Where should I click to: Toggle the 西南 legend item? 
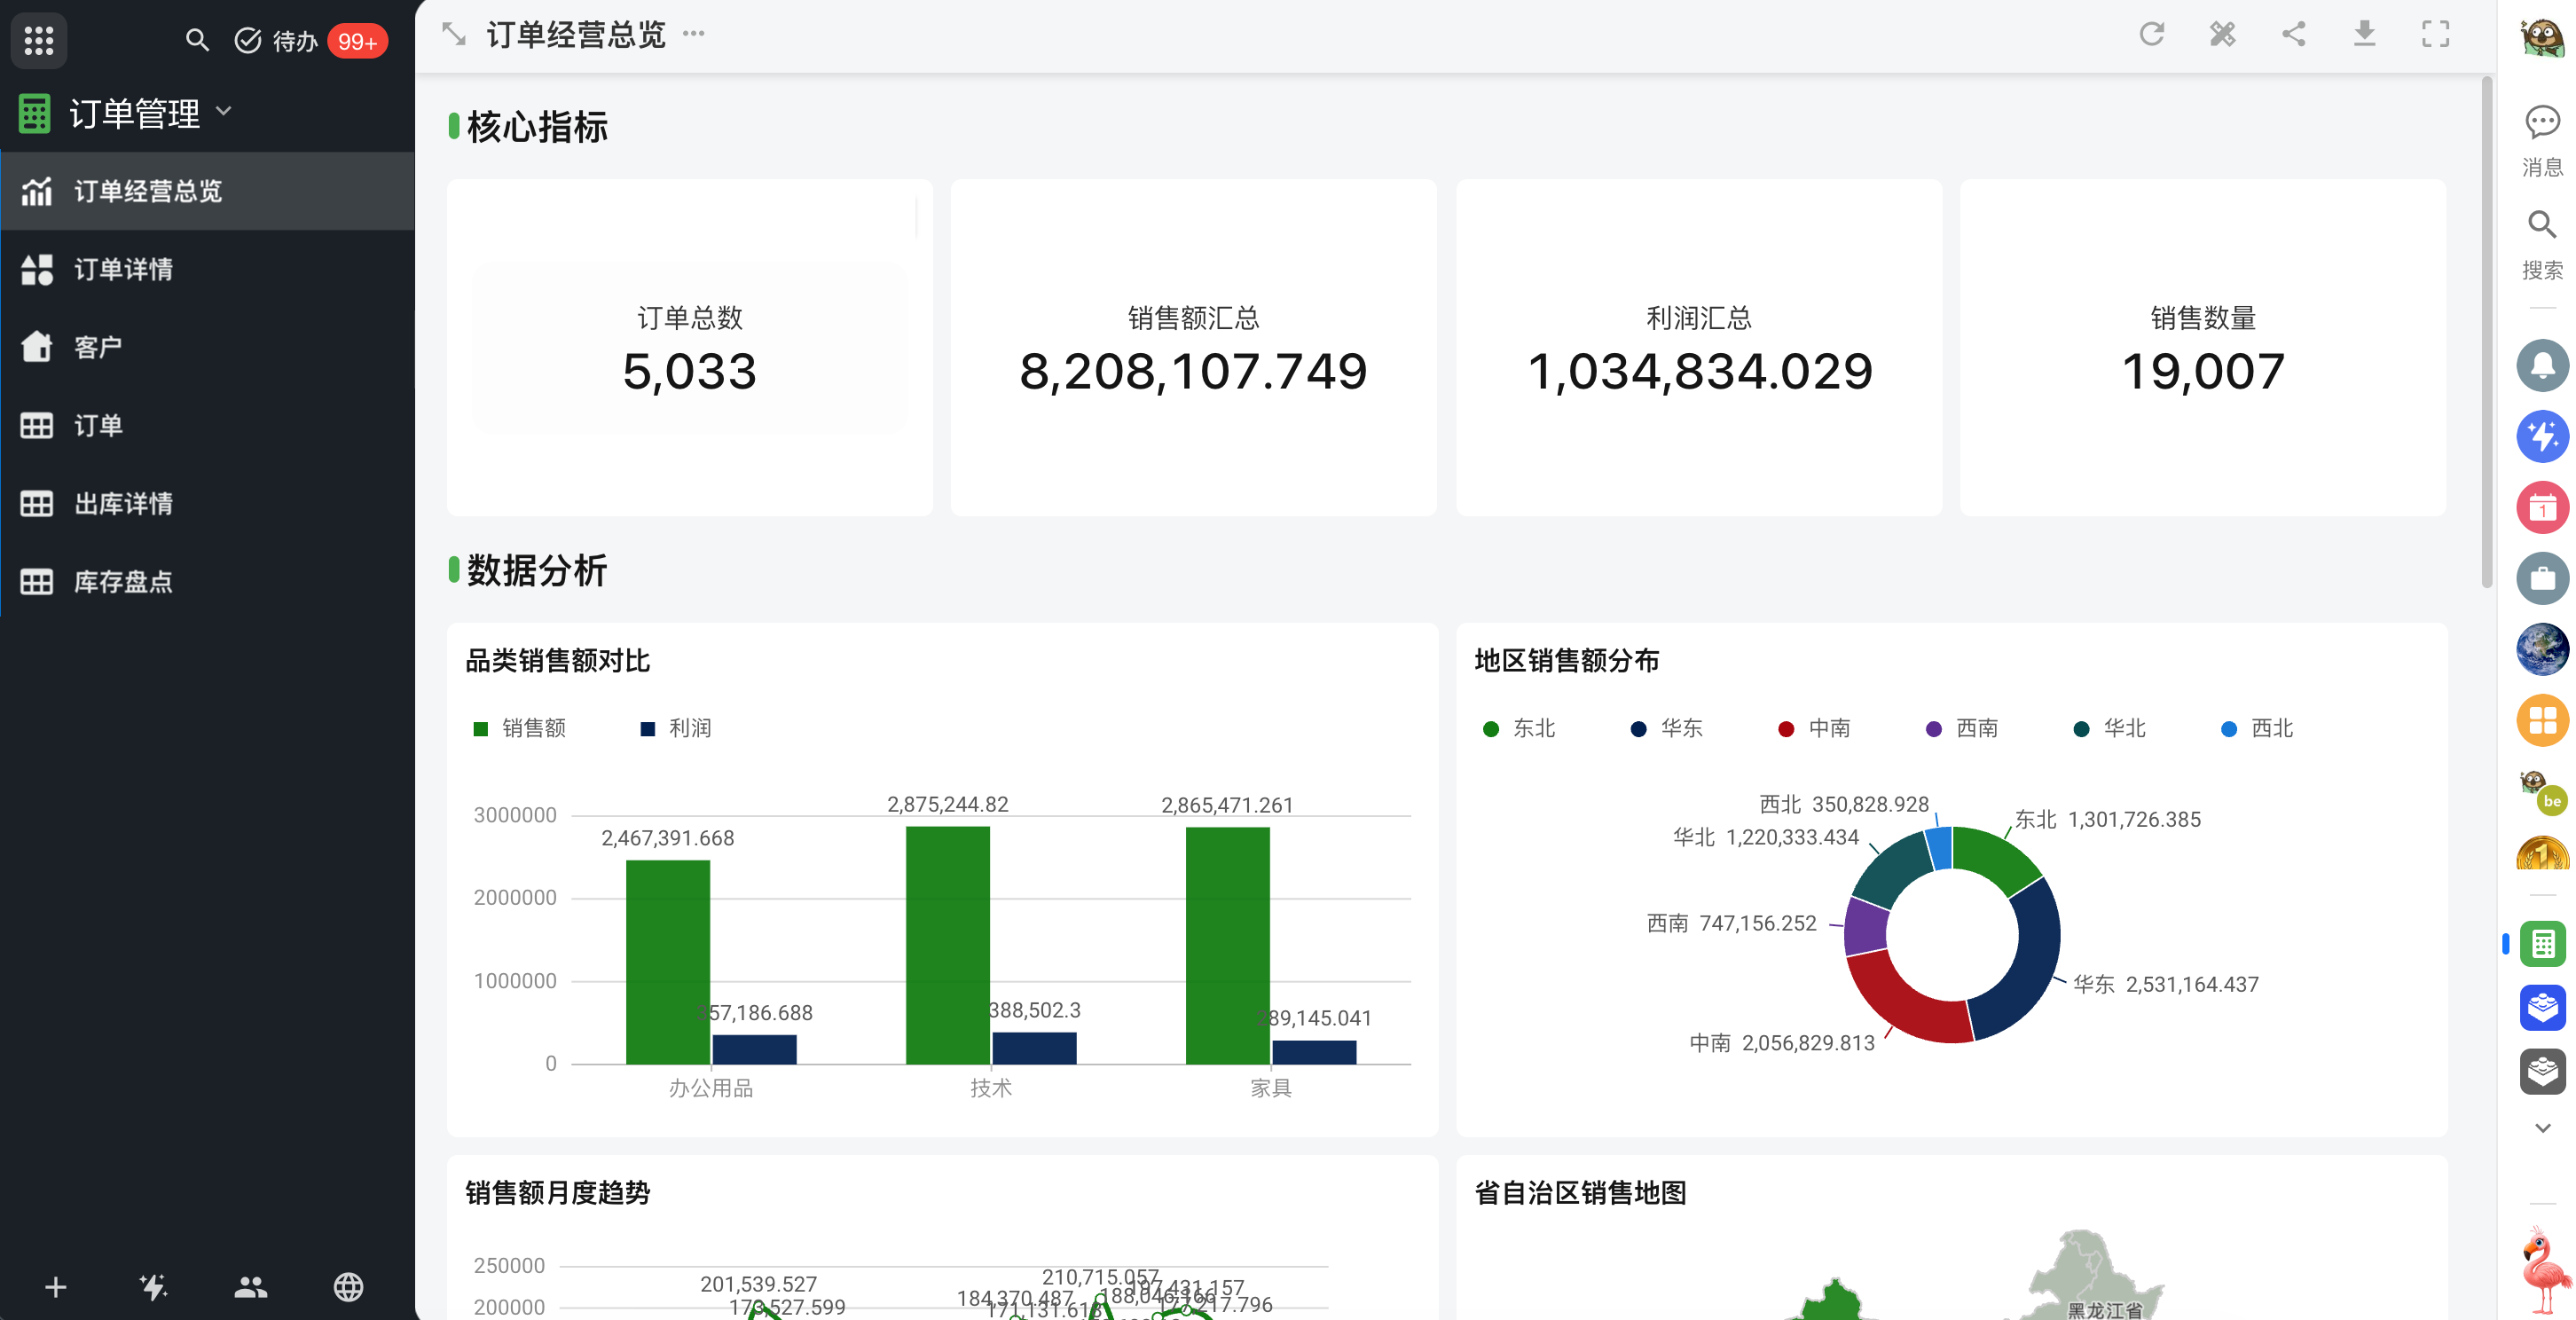(1962, 728)
